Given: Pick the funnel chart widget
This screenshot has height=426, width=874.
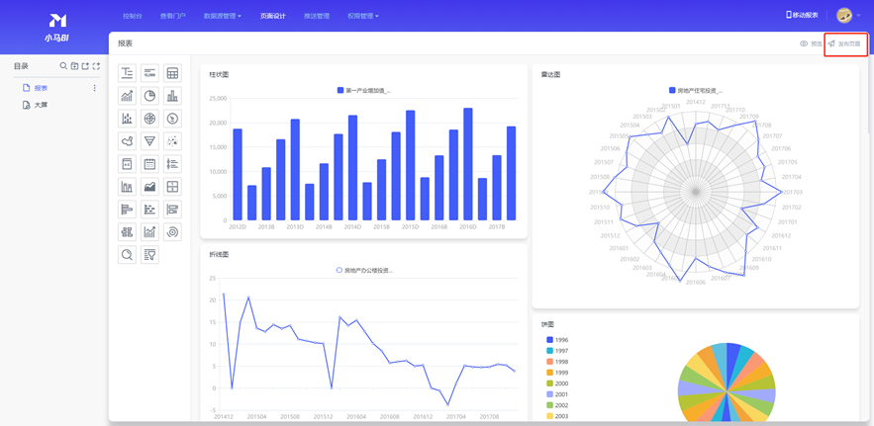Looking at the screenshot, I should point(149,141).
